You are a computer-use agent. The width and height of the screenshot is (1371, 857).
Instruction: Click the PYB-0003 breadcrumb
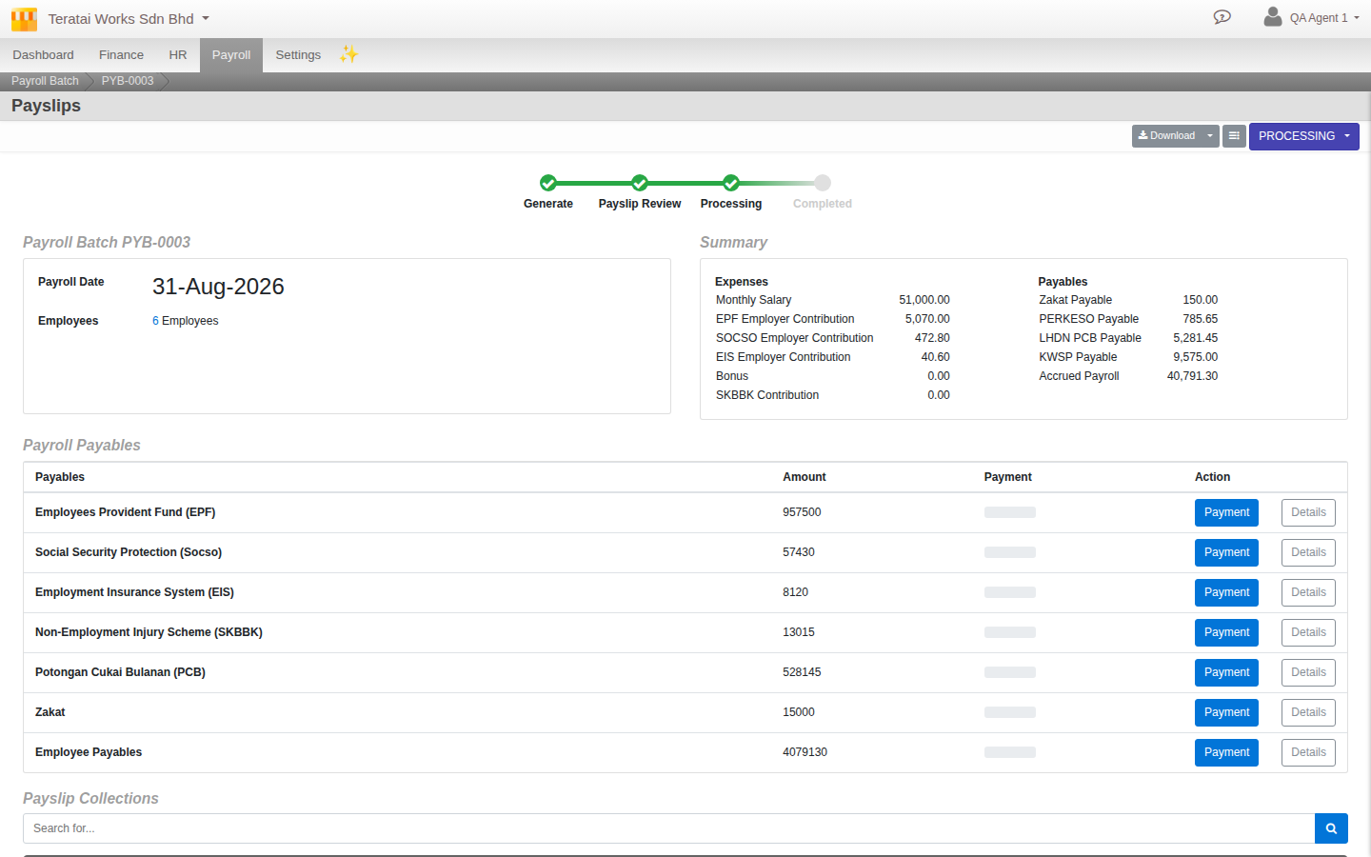point(128,81)
